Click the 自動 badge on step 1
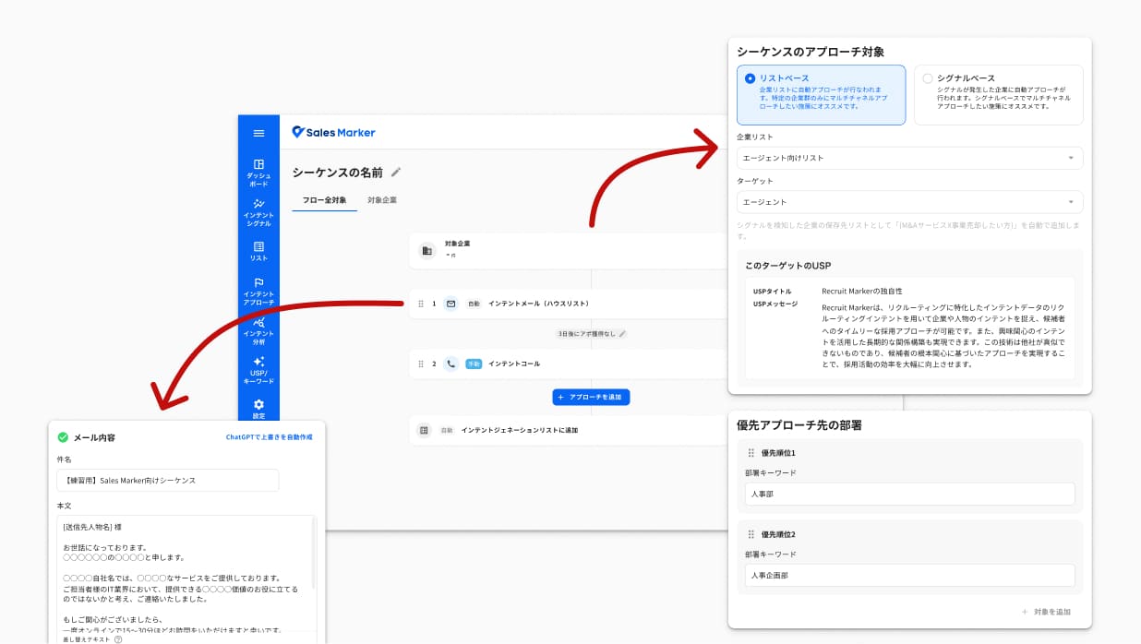This screenshot has height=644, width=1141. [474, 304]
